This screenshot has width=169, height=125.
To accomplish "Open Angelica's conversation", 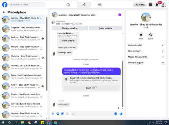I will tap(23, 29).
